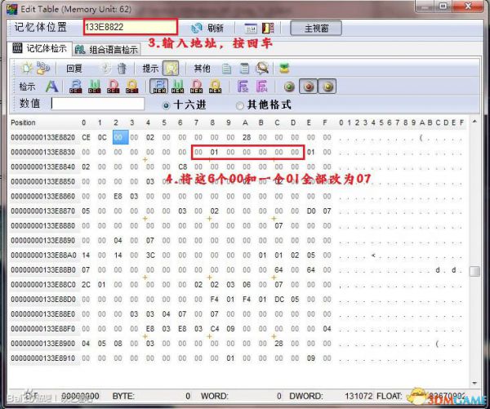Click the green stacked database icon

click(x=284, y=69)
